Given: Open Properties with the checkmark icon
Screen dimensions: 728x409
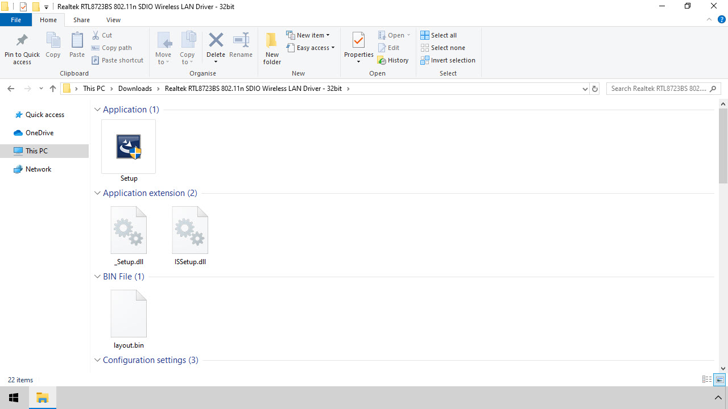Looking at the screenshot, I should click(358, 41).
